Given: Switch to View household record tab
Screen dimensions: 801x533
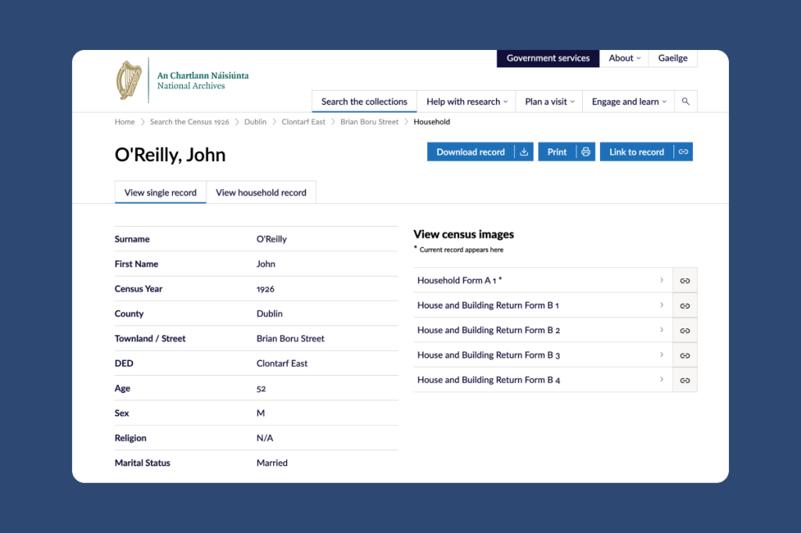Looking at the screenshot, I should click(x=261, y=192).
